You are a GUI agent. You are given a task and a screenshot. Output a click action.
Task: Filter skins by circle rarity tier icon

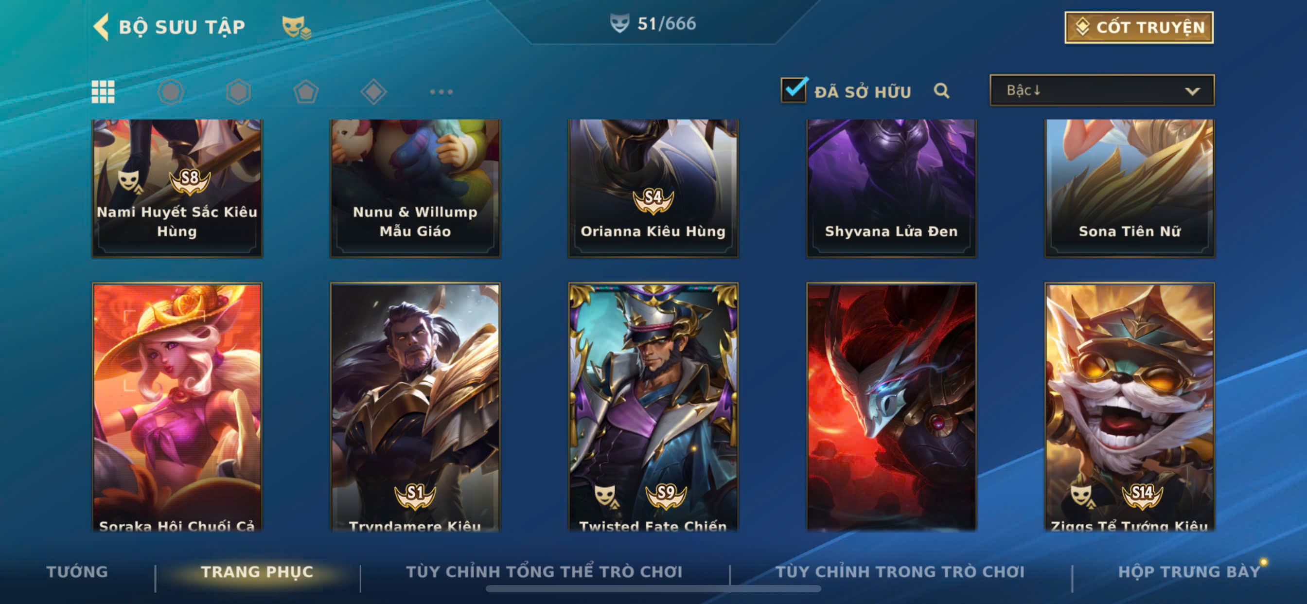point(171,92)
